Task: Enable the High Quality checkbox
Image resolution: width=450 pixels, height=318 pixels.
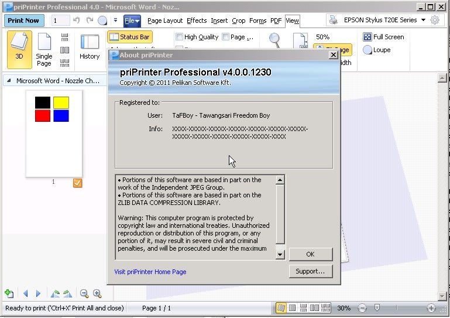Action: [x=180, y=37]
